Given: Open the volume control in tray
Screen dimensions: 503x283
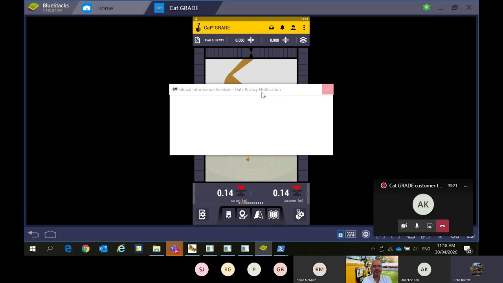Looking at the screenshot, I should click(415, 249).
